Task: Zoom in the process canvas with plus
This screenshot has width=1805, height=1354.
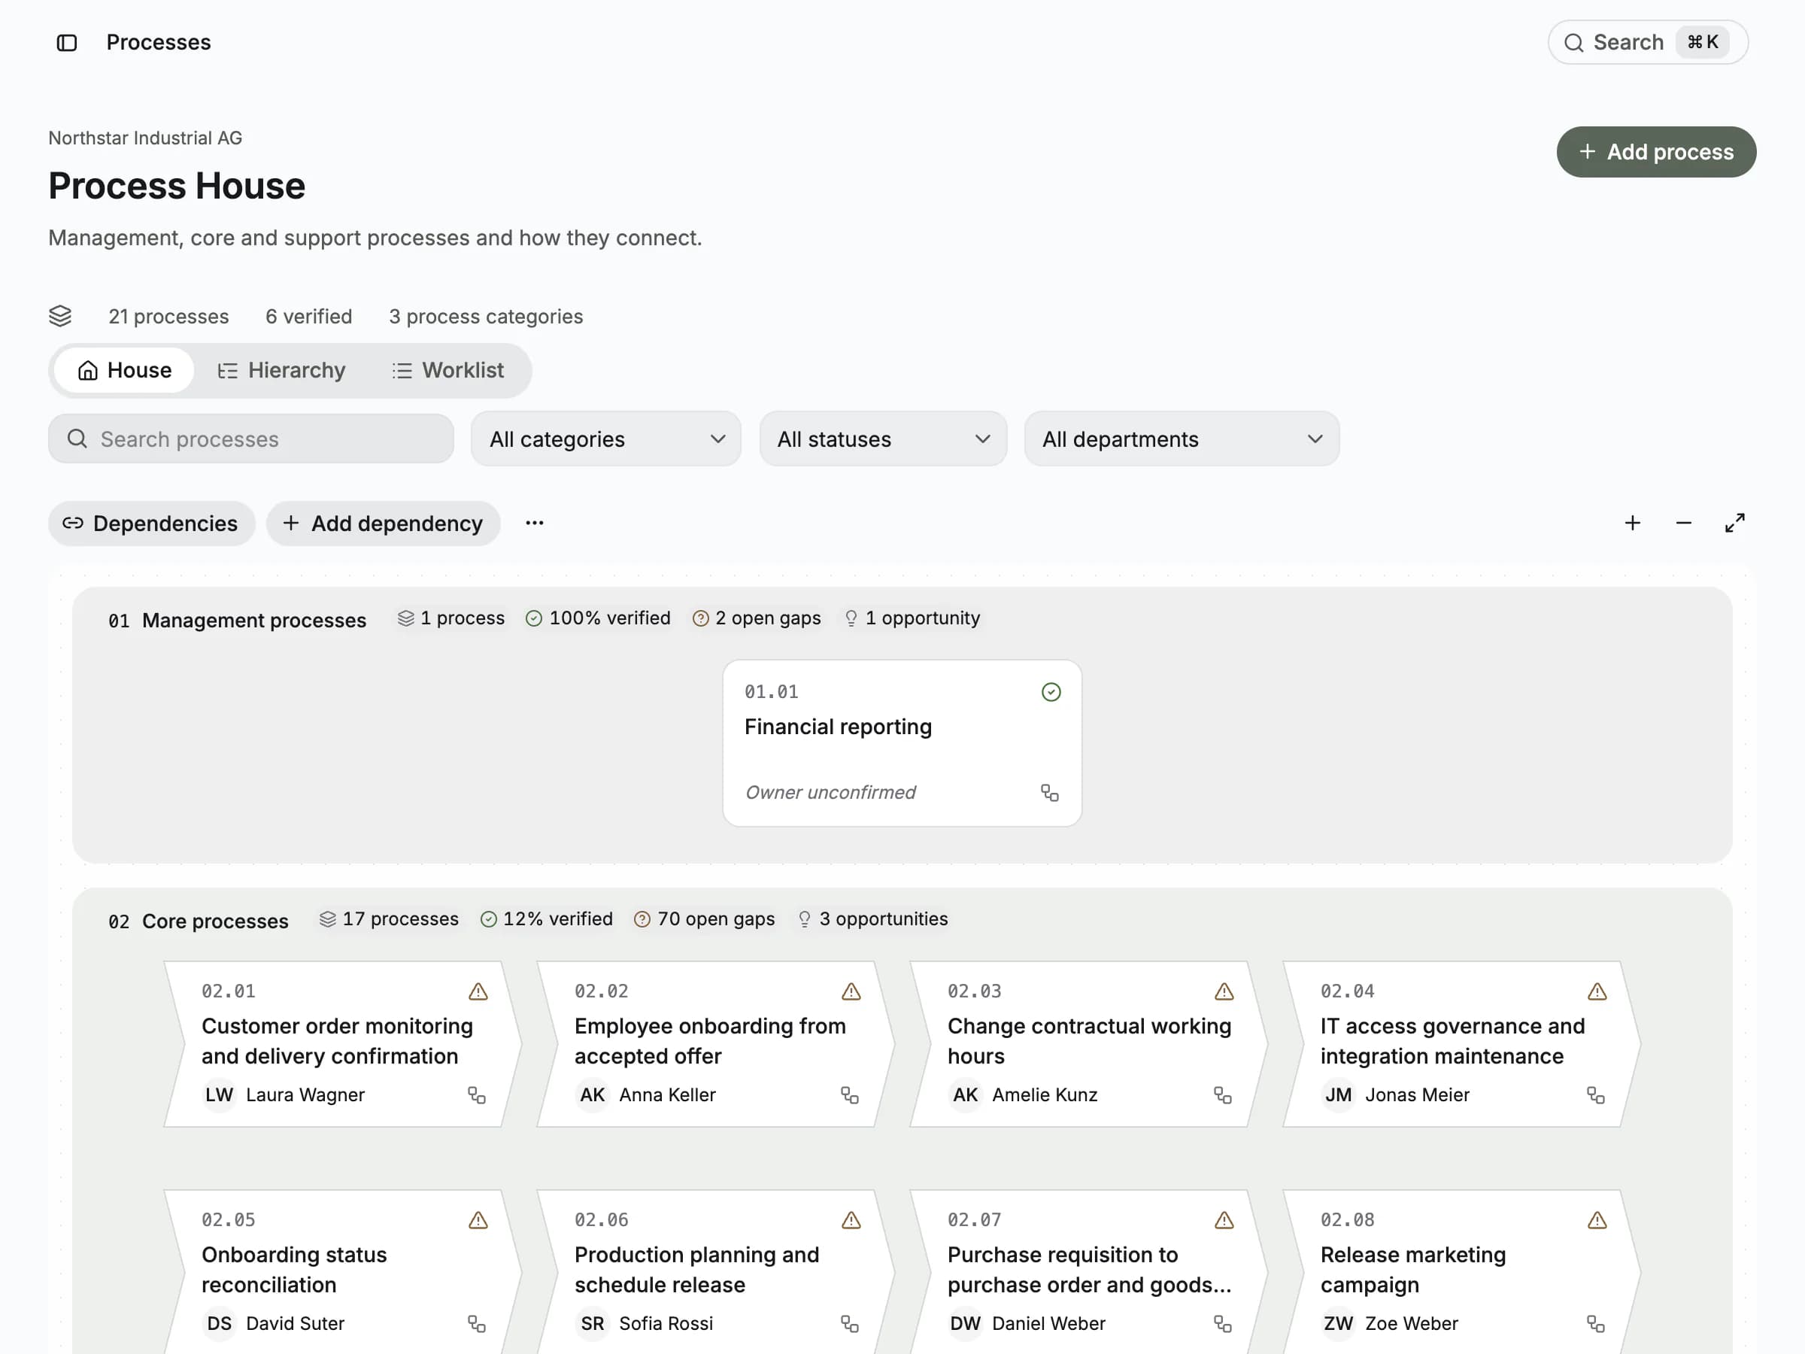Action: pos(1632,523)
